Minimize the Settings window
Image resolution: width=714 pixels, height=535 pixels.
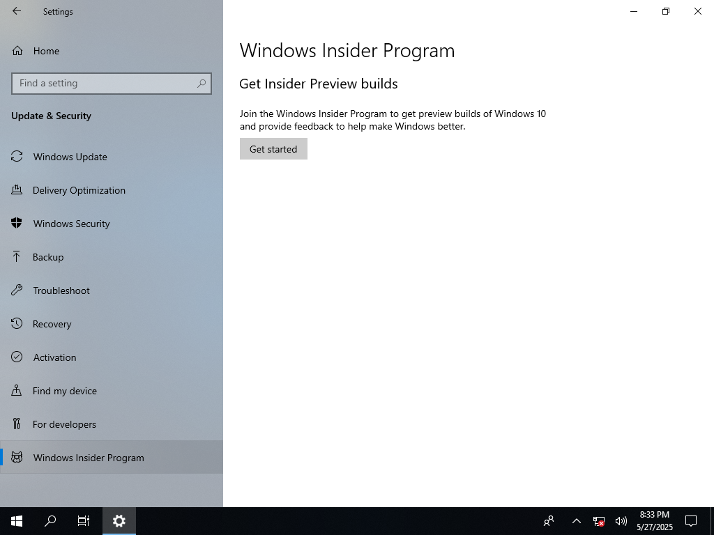click(634, 11)
